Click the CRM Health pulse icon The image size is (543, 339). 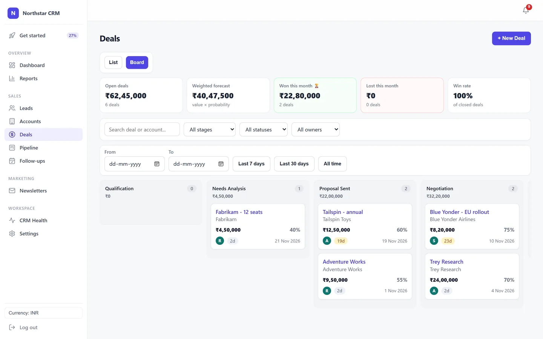coord(12,220)
